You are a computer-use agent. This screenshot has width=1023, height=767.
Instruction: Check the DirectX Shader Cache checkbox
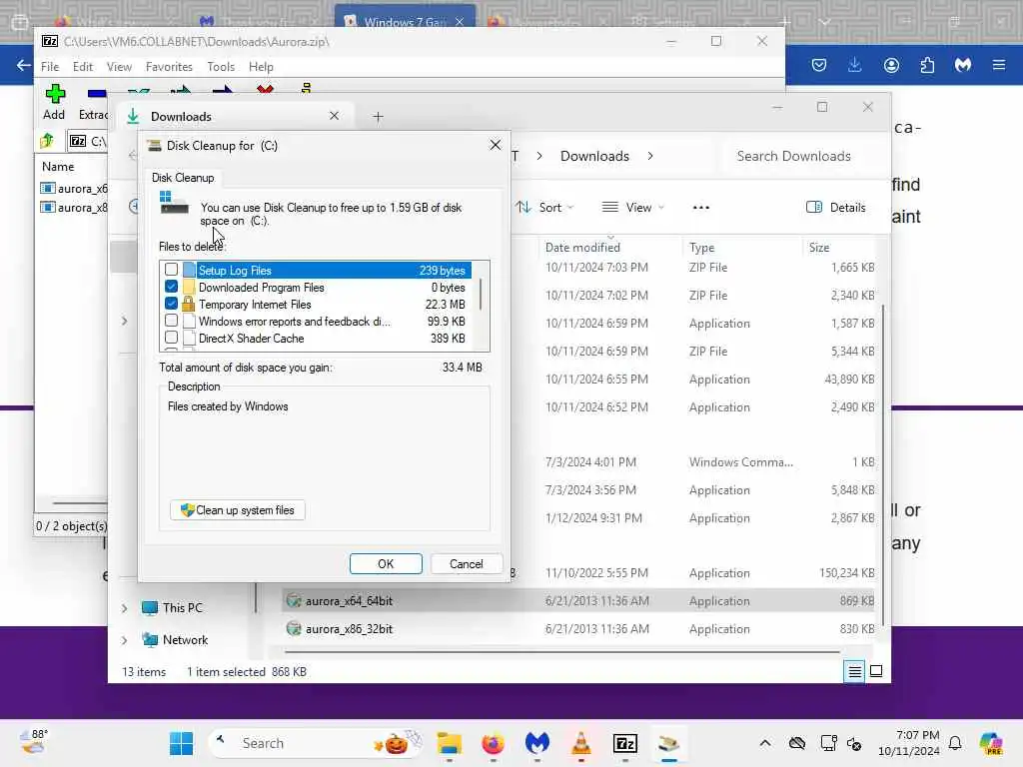click(171, 338)
